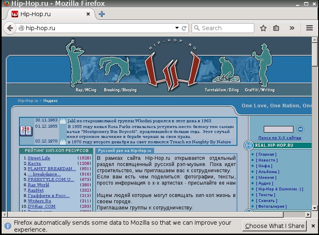
Task: Open the Turntablizm/DJing section
Action: pyautogui.click(x=222, y=90)
